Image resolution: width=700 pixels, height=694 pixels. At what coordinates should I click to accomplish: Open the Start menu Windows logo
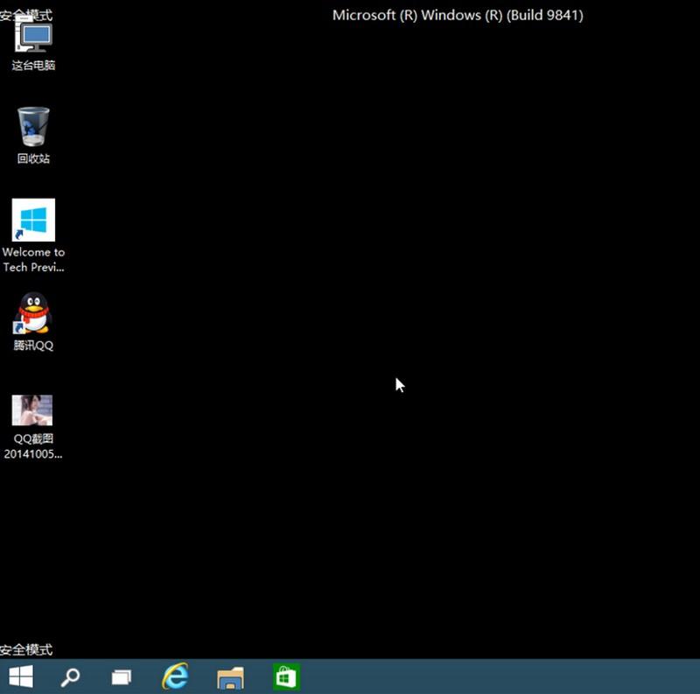[x=21, y=676]
